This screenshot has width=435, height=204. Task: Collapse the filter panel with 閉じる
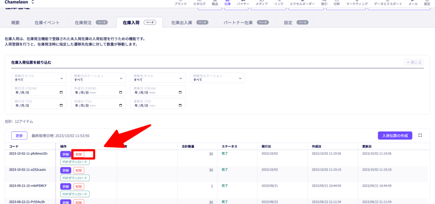tap(414, 63)
